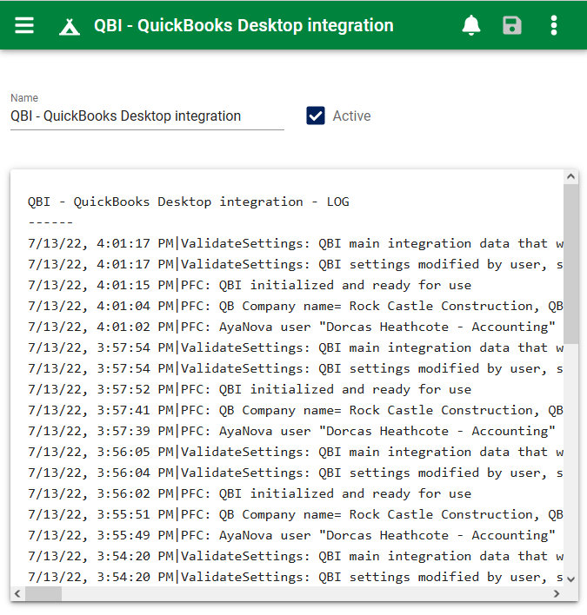Select log line 3:56:02 PM QBI initialized
Viewport: 587px width, 615px height.
250,493
